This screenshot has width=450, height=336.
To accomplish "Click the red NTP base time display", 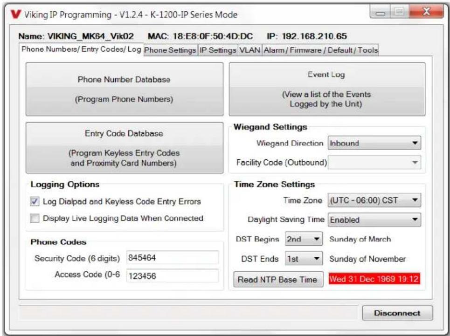I will (x=374, y=279).
